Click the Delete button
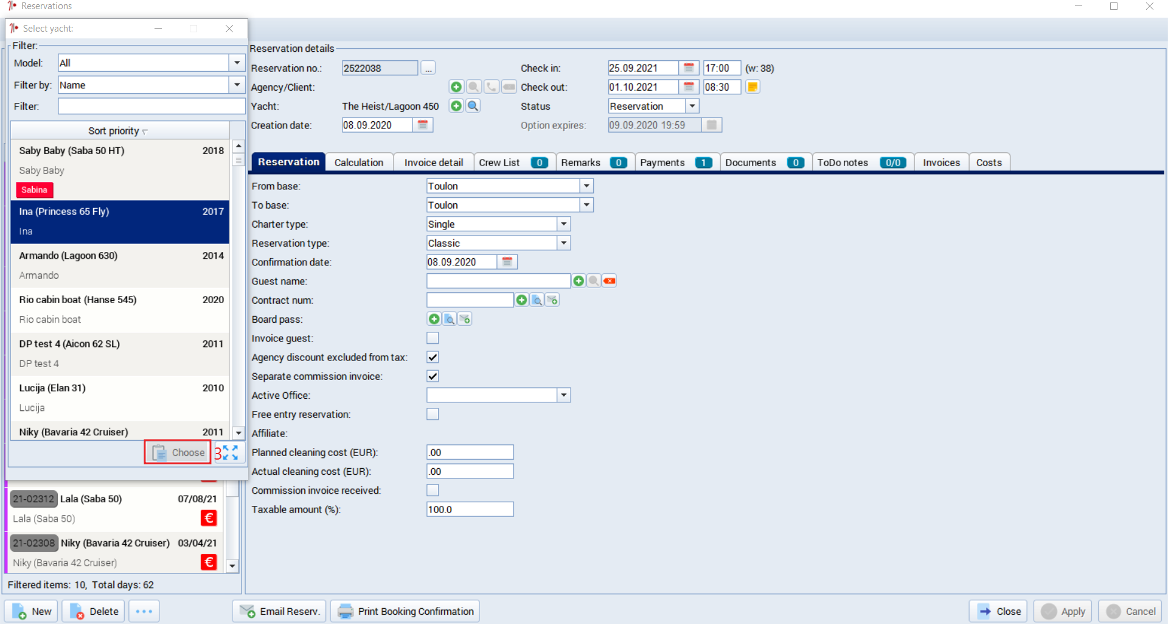1168x624 pixels. tap(94, 611)
